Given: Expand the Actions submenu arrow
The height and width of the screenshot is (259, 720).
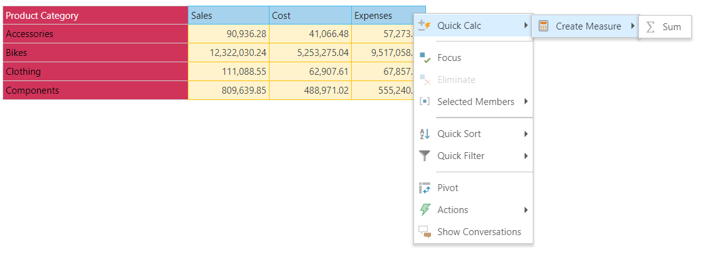Looking at the screenshot, I should [525, 210].
